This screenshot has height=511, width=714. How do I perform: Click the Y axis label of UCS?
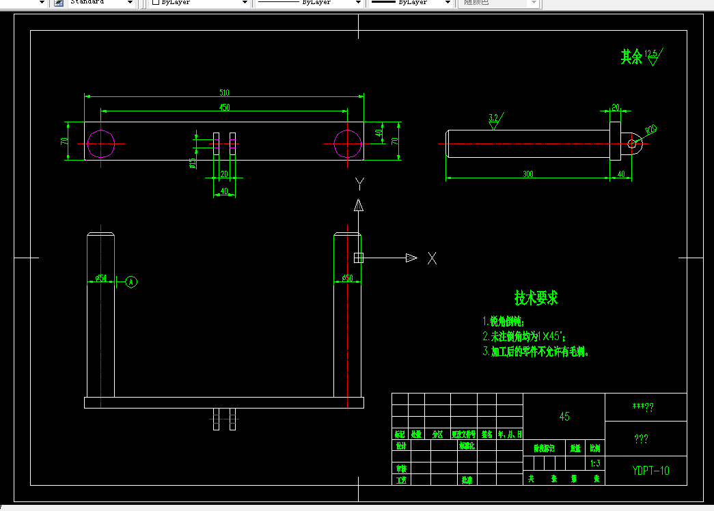pos(359,184)
